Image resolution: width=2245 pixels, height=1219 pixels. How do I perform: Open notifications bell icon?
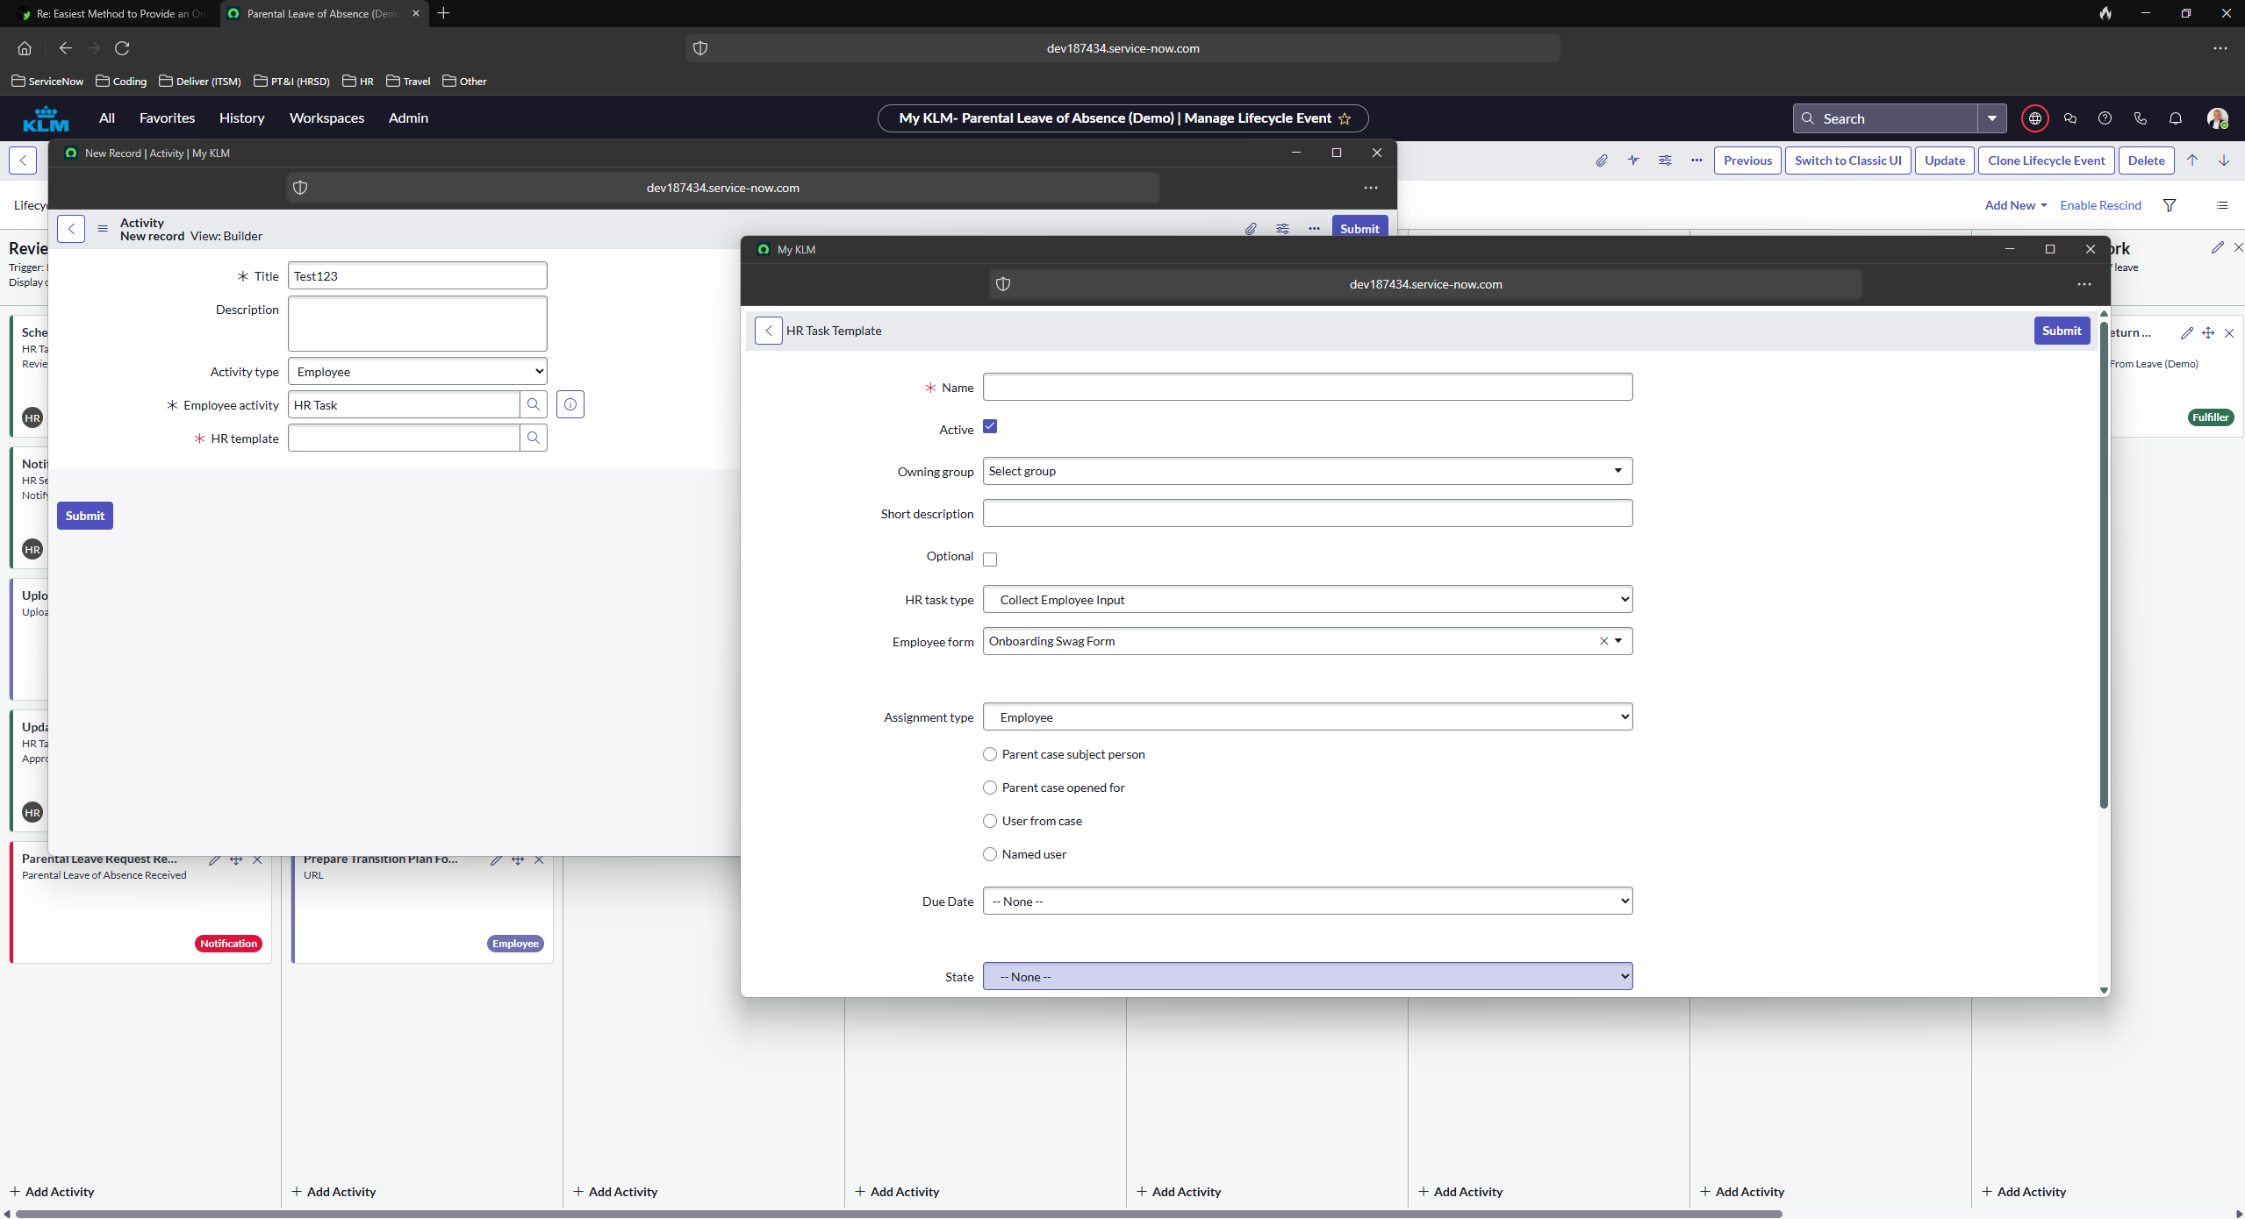pyautogui.click(x=2176, y=118)
